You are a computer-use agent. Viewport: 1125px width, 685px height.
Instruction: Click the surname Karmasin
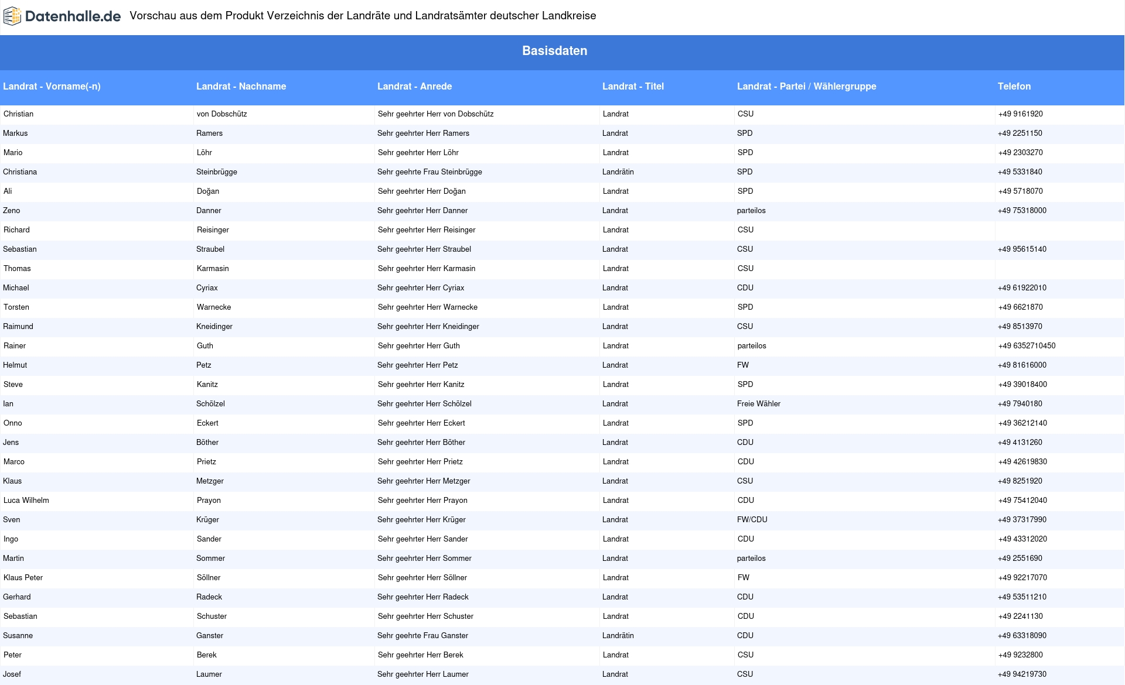213,269
